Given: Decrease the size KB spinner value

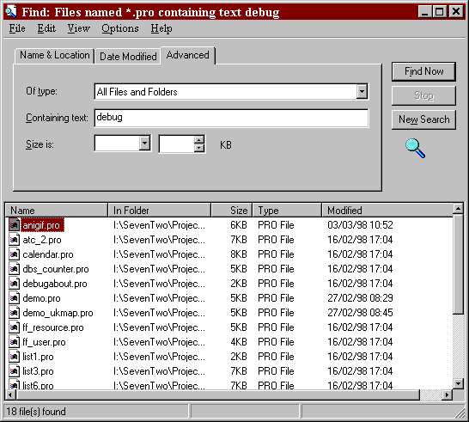Looking at the screenshot, I should (199, 148).
